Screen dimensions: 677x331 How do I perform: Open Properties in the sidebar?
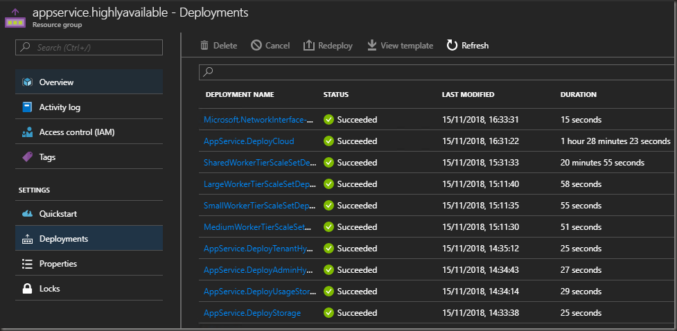pos(58,264)
